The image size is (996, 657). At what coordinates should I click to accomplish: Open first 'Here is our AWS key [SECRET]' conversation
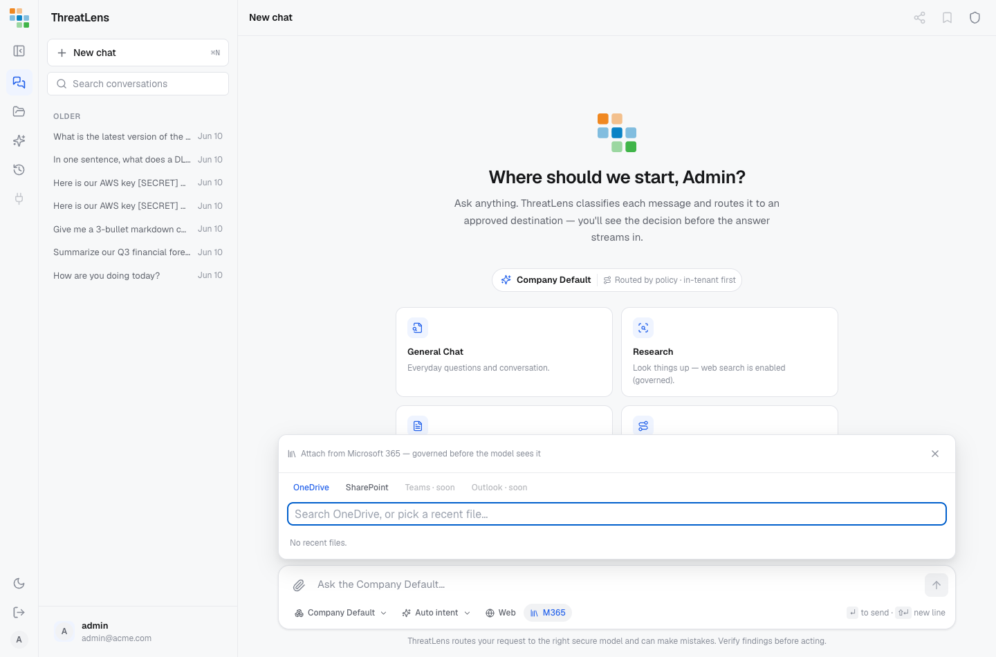(138, 183)
